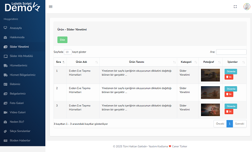Open the second row's photo thumbnail
Image resolution: width=252 pixels, height=152 pixels.
click(x=210, y=92)
